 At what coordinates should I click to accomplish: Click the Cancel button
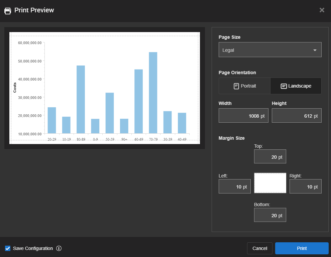[x=259, y=248]
